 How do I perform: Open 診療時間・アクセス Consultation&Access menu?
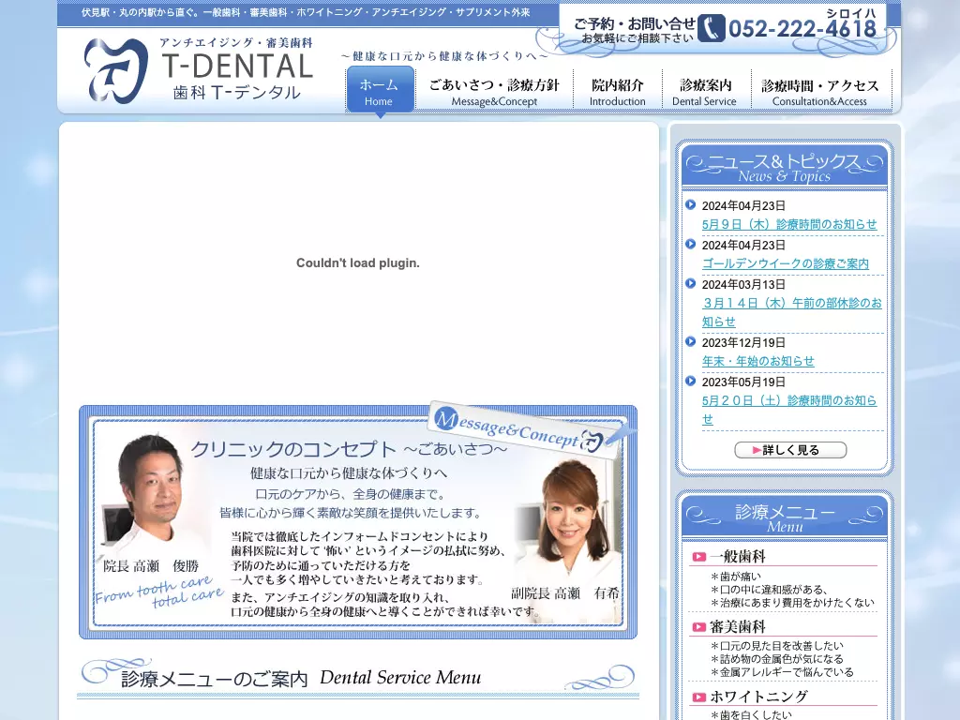click(819, 91)
